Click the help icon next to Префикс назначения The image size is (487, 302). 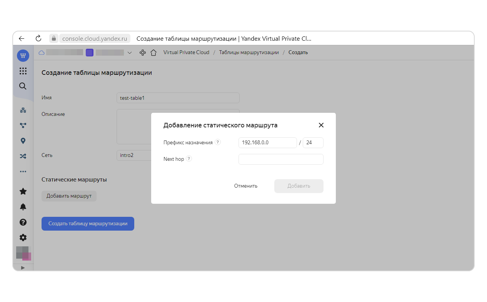[218, 142]
